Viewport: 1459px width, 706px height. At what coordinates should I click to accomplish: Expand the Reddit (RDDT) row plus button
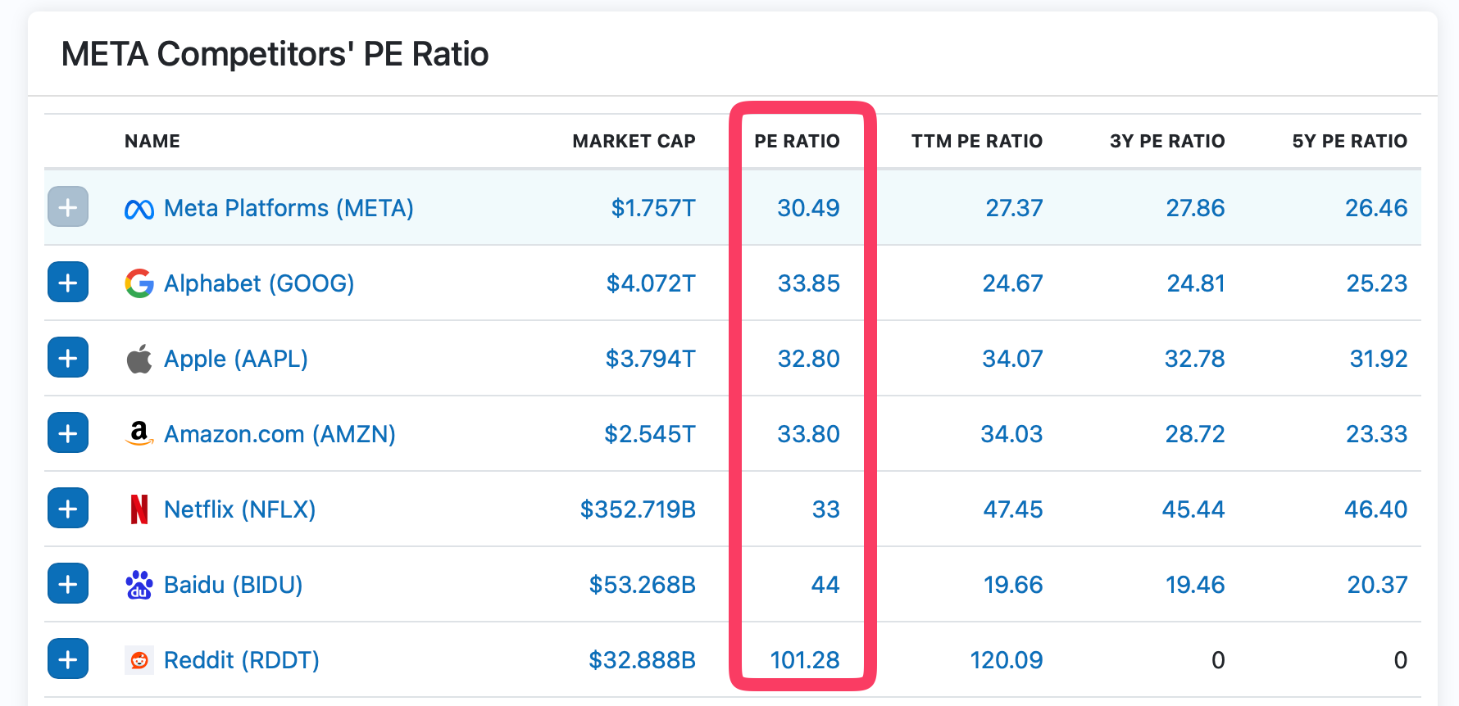(x=68, y=659)
